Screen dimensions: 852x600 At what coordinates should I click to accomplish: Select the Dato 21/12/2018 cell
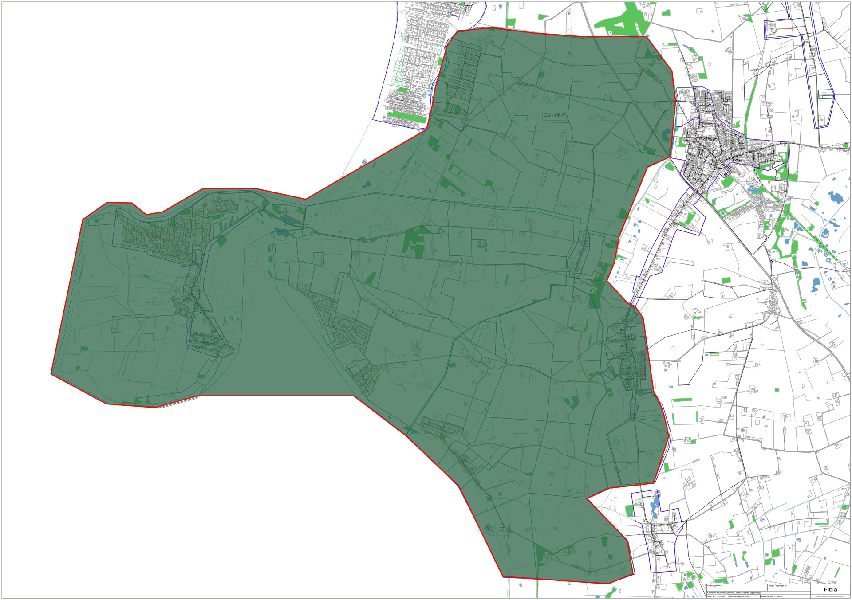click(717, 596)
